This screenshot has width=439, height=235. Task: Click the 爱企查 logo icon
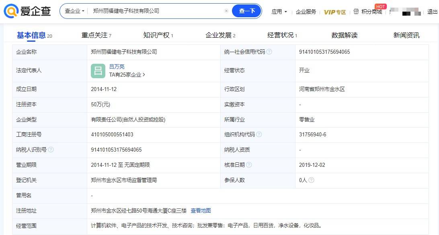11,11
